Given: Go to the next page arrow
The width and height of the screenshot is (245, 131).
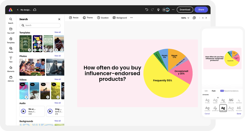Looking at the screenshot, I should (206, 18).
